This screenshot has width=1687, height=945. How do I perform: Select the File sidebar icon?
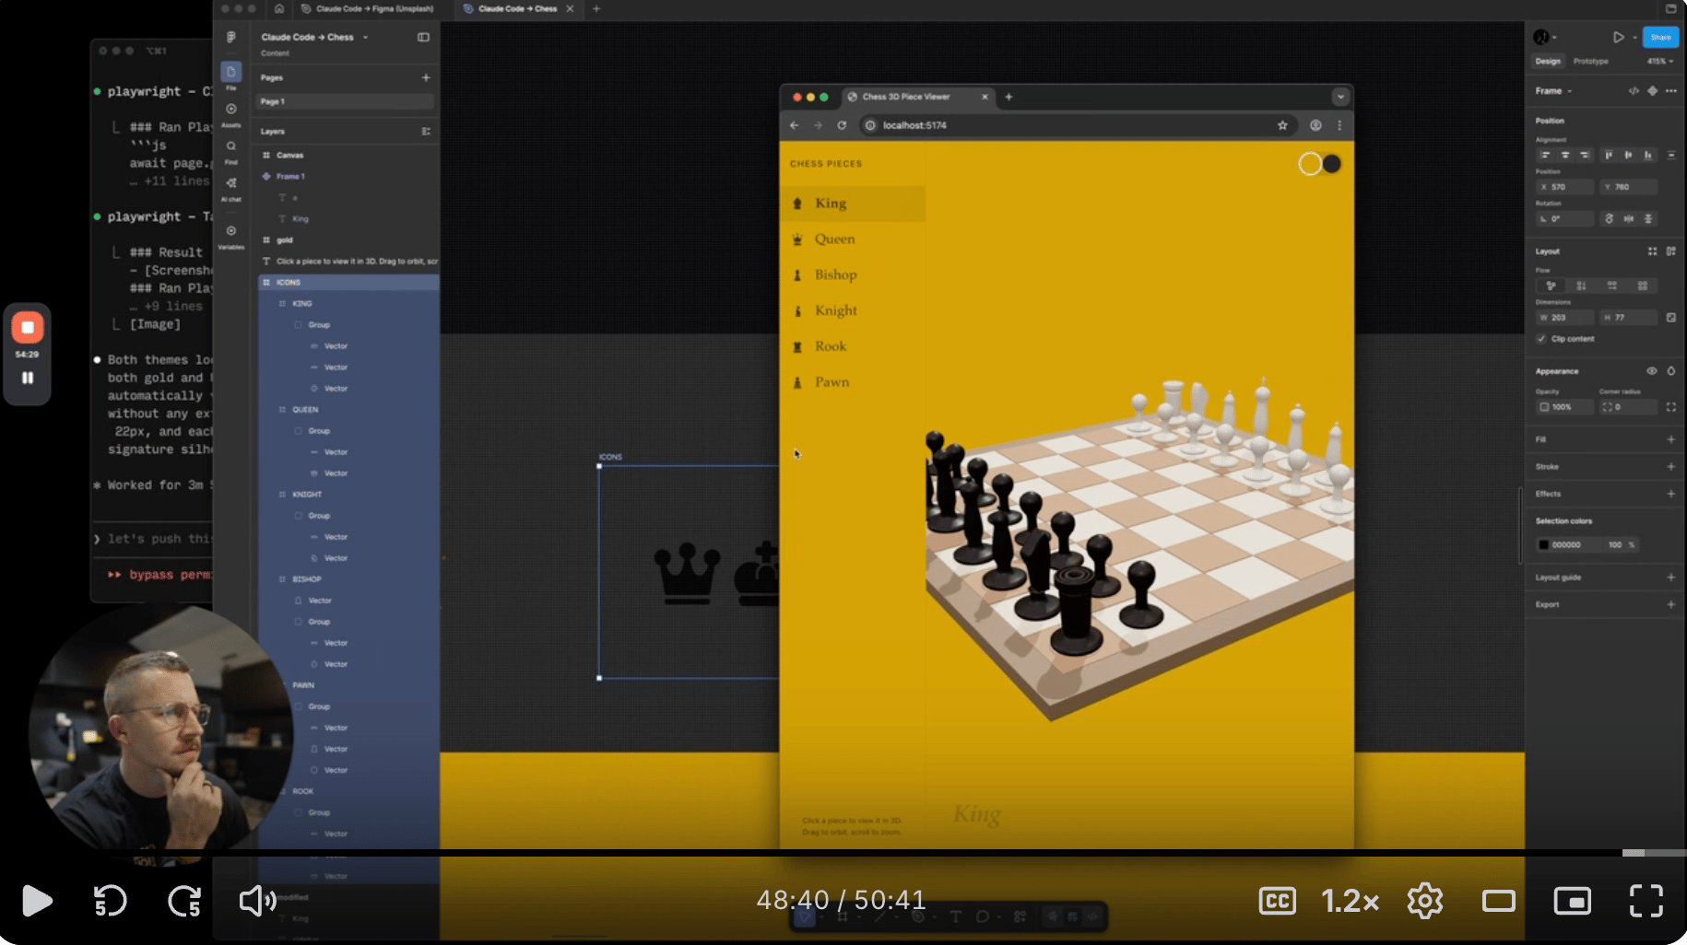pyautogui.click(x=231, y=72)
